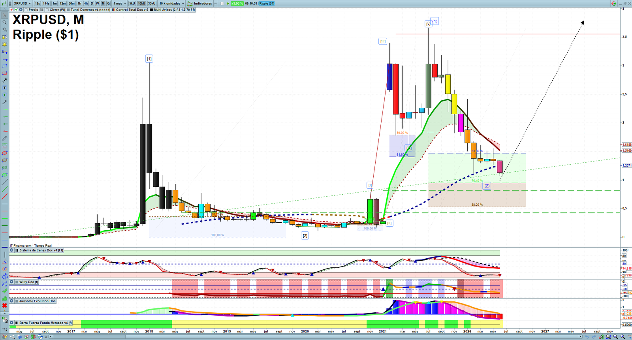632x340 pixels.
Task: Select the W weekly timeframe
Action: tap(97, 4)
